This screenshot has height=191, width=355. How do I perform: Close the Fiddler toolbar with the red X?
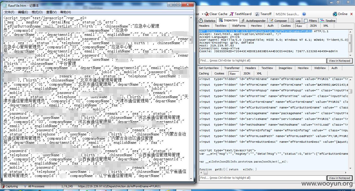352,14
